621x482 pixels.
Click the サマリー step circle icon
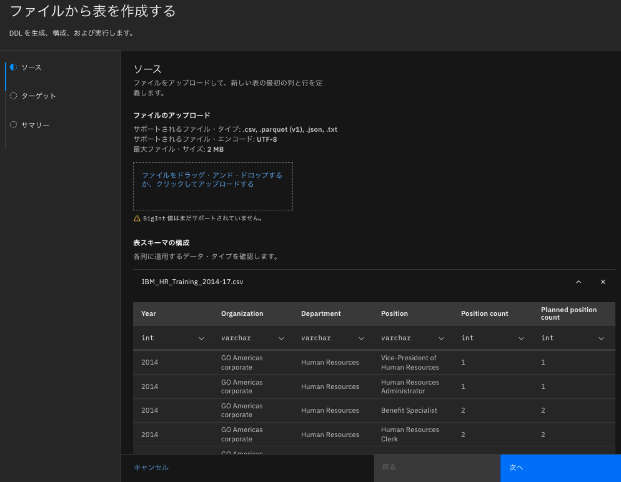(x=12, y=124)
